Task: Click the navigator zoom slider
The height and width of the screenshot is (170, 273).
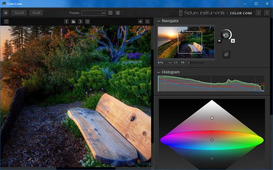Action: pyautogui.click(x=196, y=62)
